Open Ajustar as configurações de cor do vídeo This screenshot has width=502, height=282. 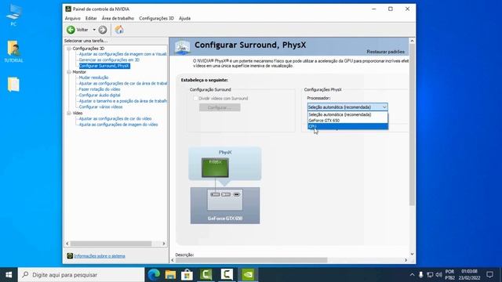tap(115, 118)
